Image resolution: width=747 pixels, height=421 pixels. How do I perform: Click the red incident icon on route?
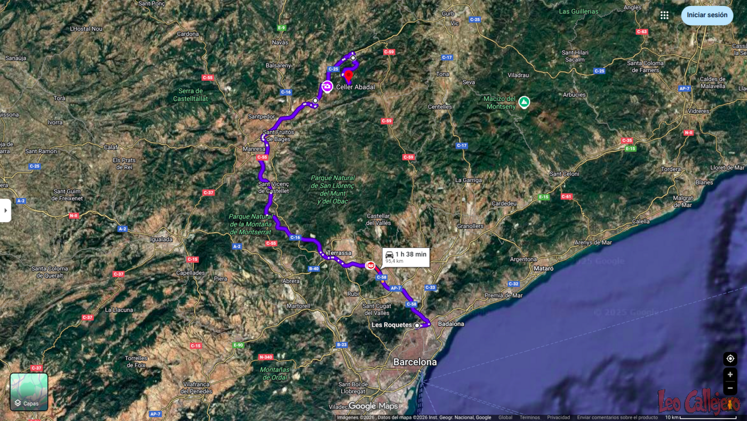(370, 264)
